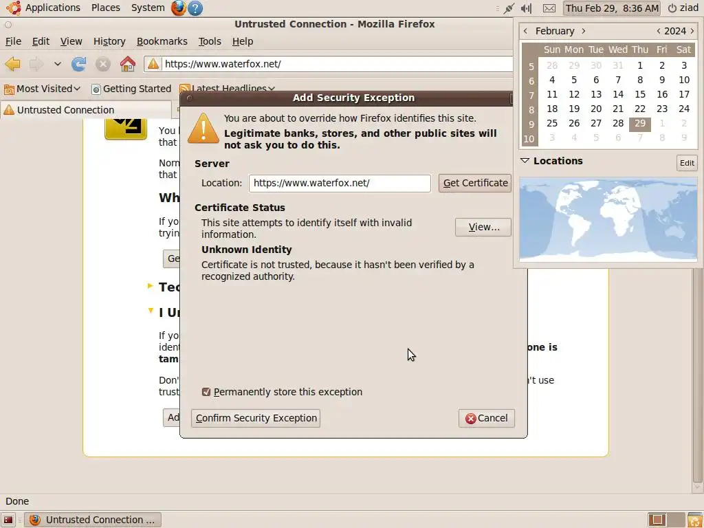Viewport: 704px width, 528px height.
Task: Expand the Technical Details section triangle
Action: coord(151,286)
